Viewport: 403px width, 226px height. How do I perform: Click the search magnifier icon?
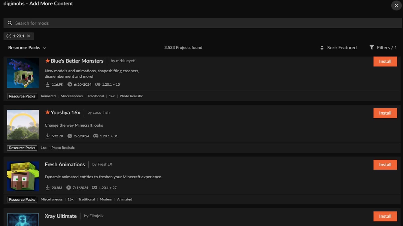(x=10, y=23)
